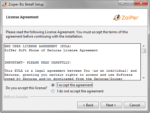Image resolution: width=150 pixels, height=113 pixels.
Task: Minimize the Zoiper Biz Beta9 Setup window
Action: [x=122, y=3]
